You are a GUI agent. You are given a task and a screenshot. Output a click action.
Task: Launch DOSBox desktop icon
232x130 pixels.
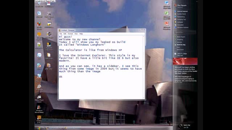[x=39, y=120]
